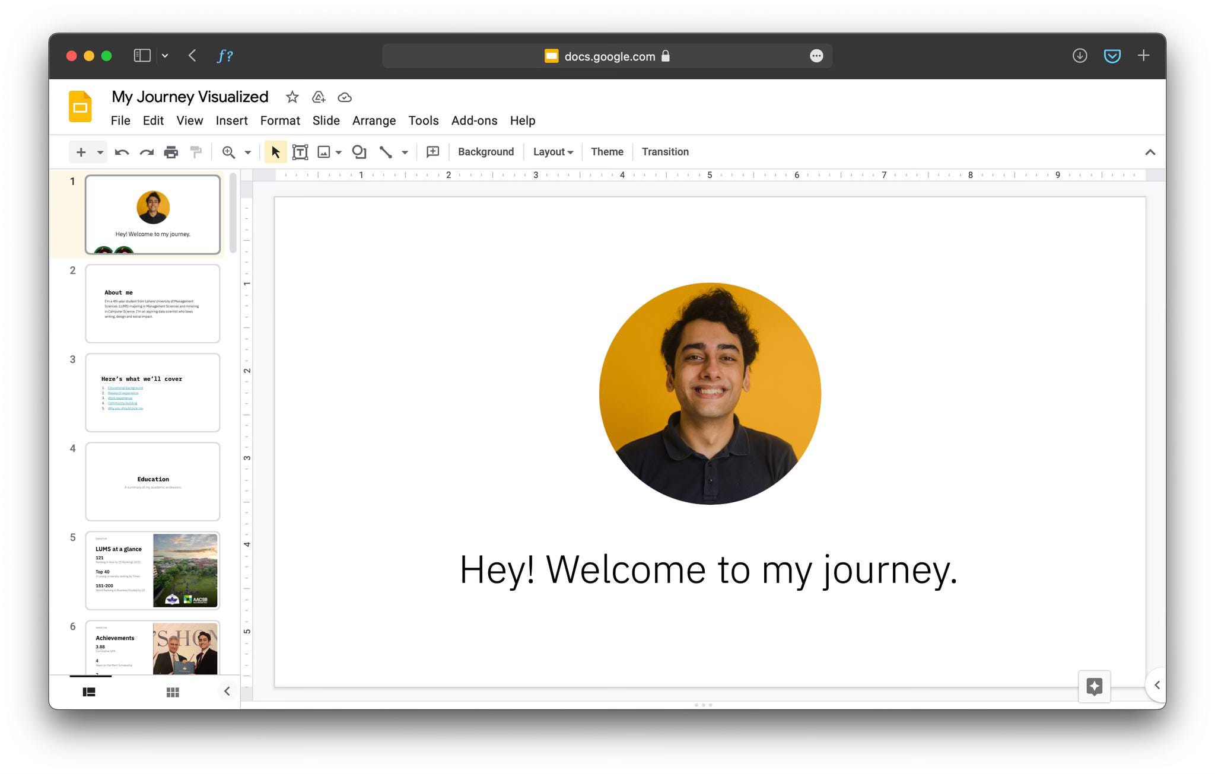The height and width of the screenshot is (774, 1215).
Task: Select slide 5 LUMS at a glance thumbnail
Action: [152, 570]
